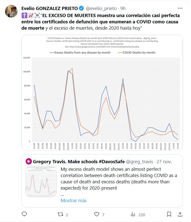This screenshot has width=191, height=222.
Task: Click the reply speech bubble icon
Action: coord(24,214)
